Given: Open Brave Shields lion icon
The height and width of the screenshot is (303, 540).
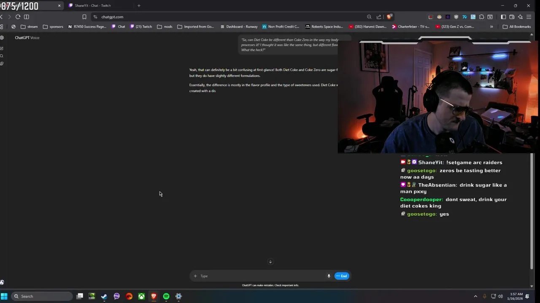Looking at the screenshot, I should point(389,17).
